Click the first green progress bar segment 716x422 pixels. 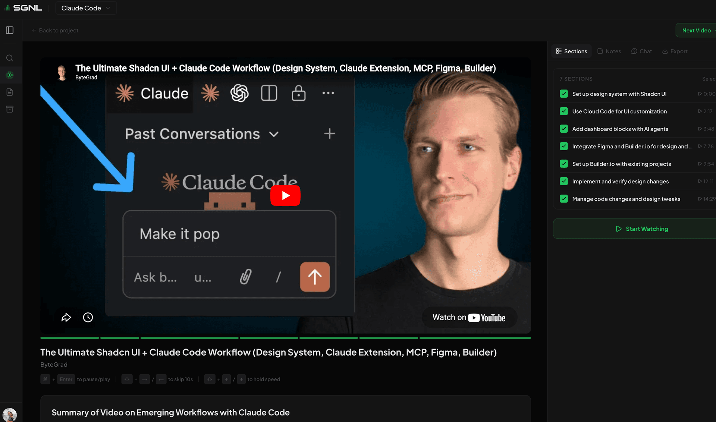tap(69, 338)
